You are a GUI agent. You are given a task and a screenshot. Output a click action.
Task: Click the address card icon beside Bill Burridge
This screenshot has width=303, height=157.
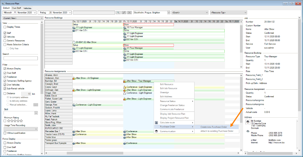point(247,122)
